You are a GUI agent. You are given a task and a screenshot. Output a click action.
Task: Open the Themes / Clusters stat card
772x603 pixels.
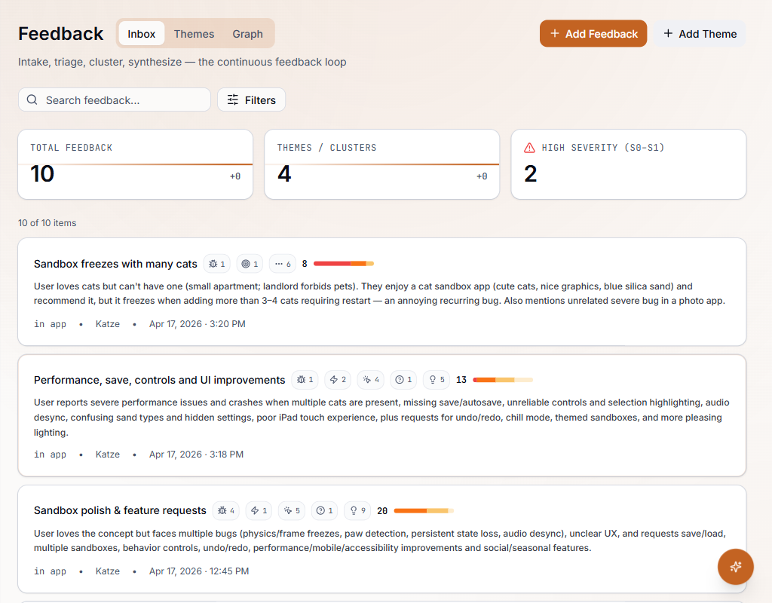pyautogui.click(x=382, y=164)
